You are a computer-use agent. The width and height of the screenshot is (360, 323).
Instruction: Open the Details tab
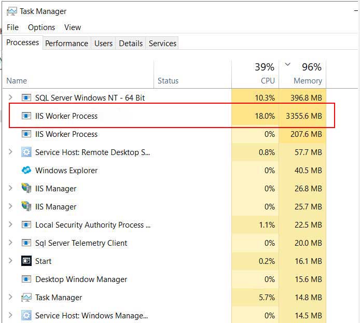pyautogui.click(x=131, y=44)
